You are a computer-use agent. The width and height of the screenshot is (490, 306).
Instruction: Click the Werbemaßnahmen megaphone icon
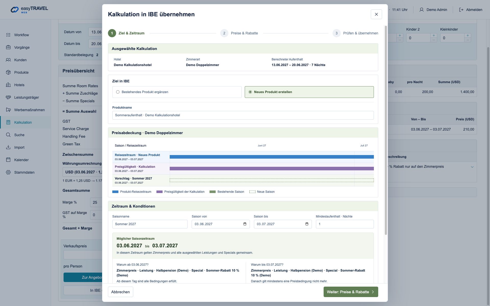(8, 110)
